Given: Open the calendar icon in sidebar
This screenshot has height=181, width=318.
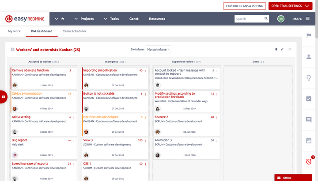Looking at the screenshot, I should [x=309, y=140].
